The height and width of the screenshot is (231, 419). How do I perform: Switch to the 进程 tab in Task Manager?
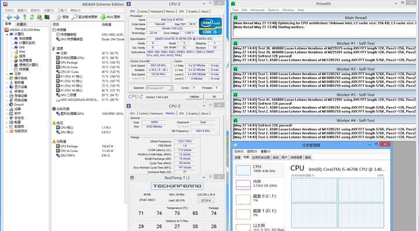tap(238, 158)
